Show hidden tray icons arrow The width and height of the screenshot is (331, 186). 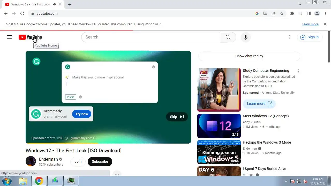click(x=286, y=181)
